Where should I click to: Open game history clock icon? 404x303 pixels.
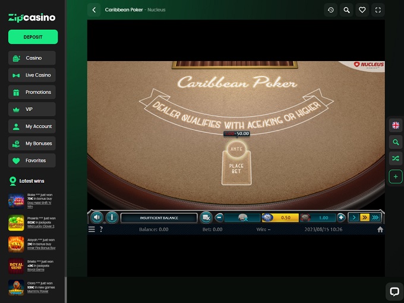click(331, 10)
